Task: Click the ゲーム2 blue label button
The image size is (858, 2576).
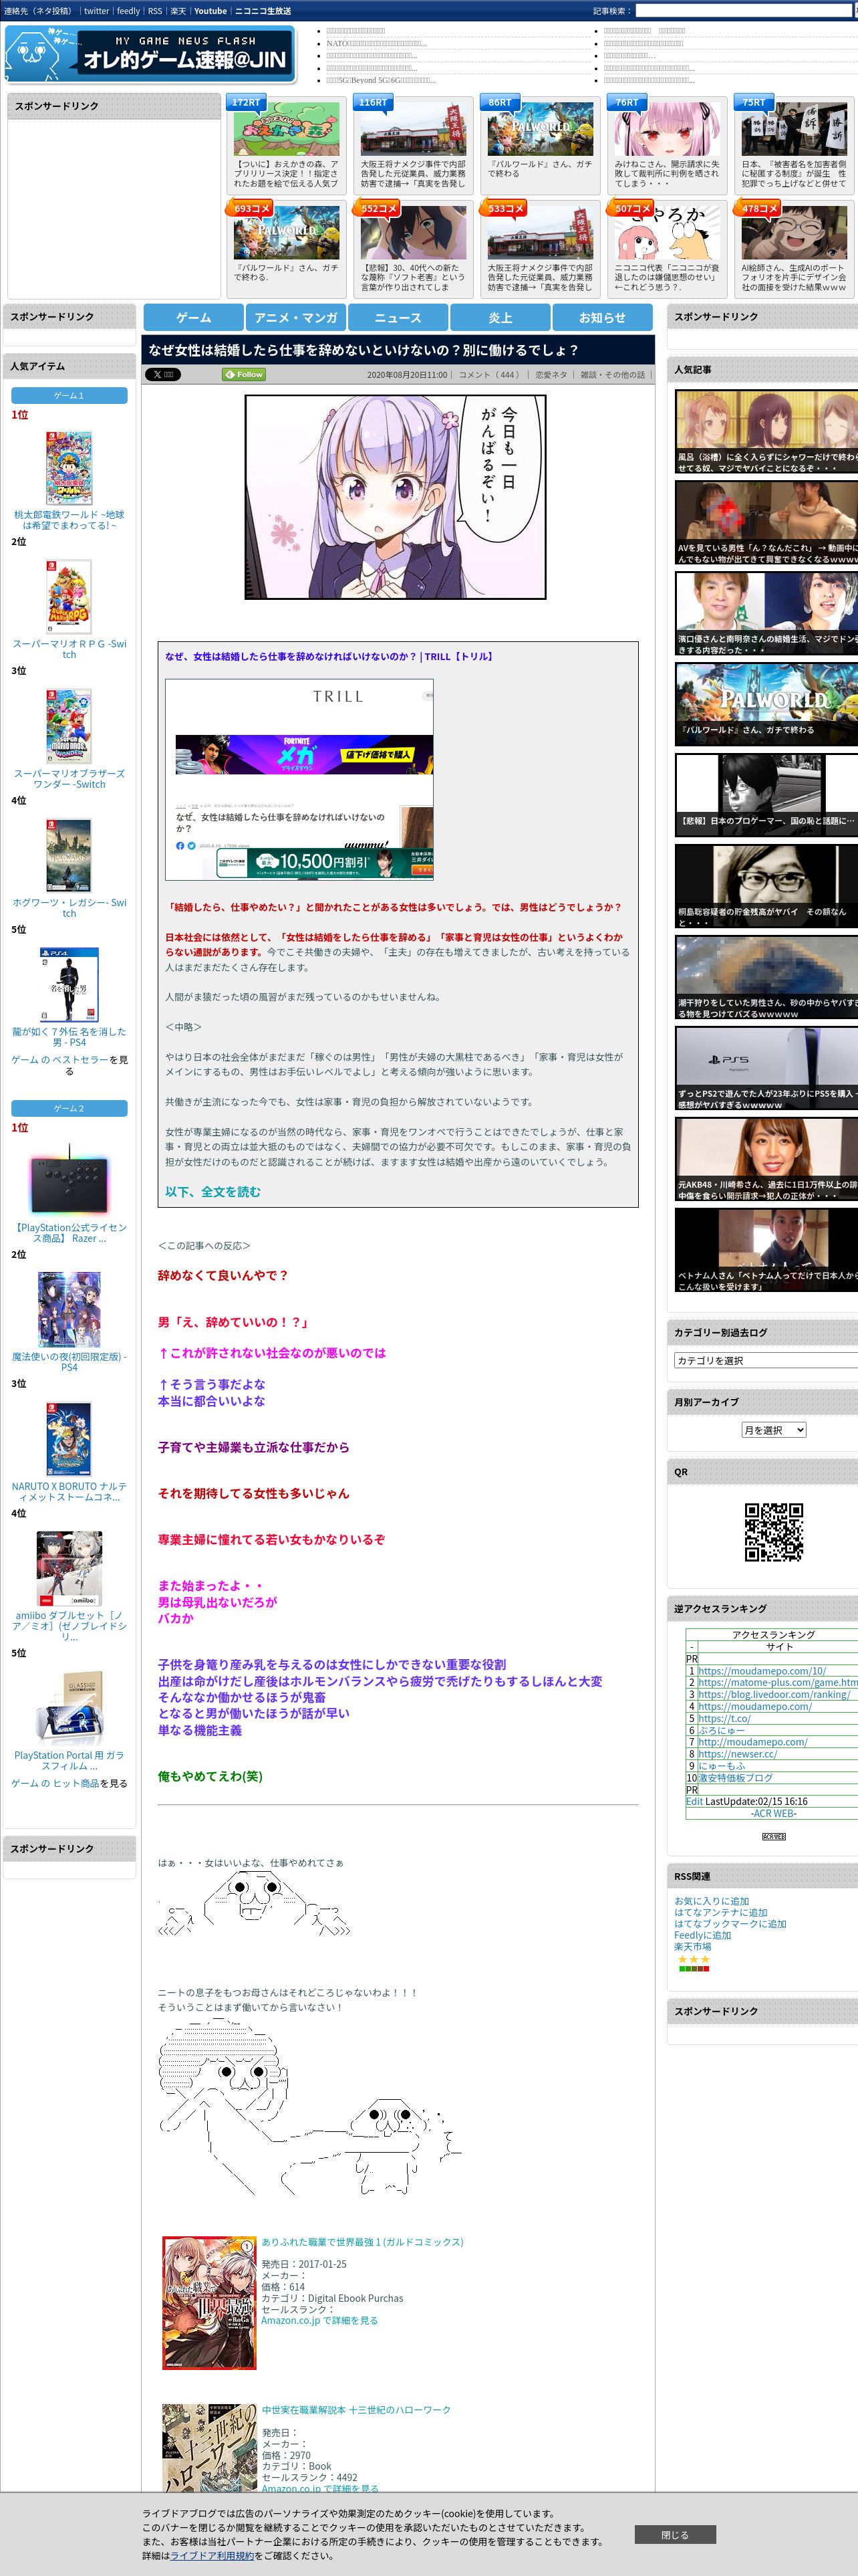Action: (69, 1108)
